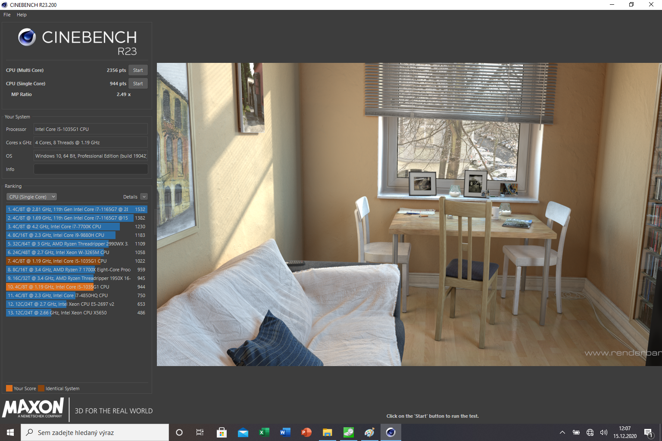Switch to the paint palette app on taskbar

[x=369, y=432]
